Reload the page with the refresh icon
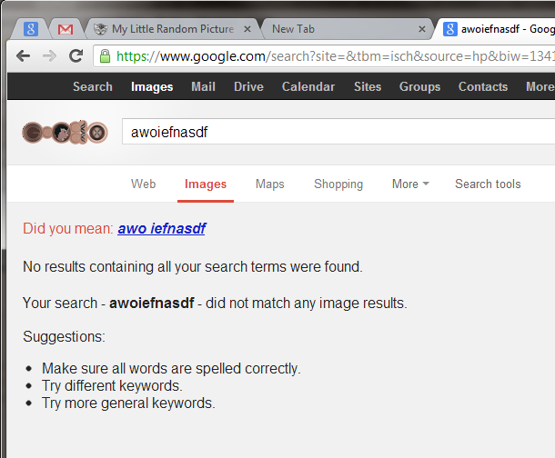 pos(76,56)
